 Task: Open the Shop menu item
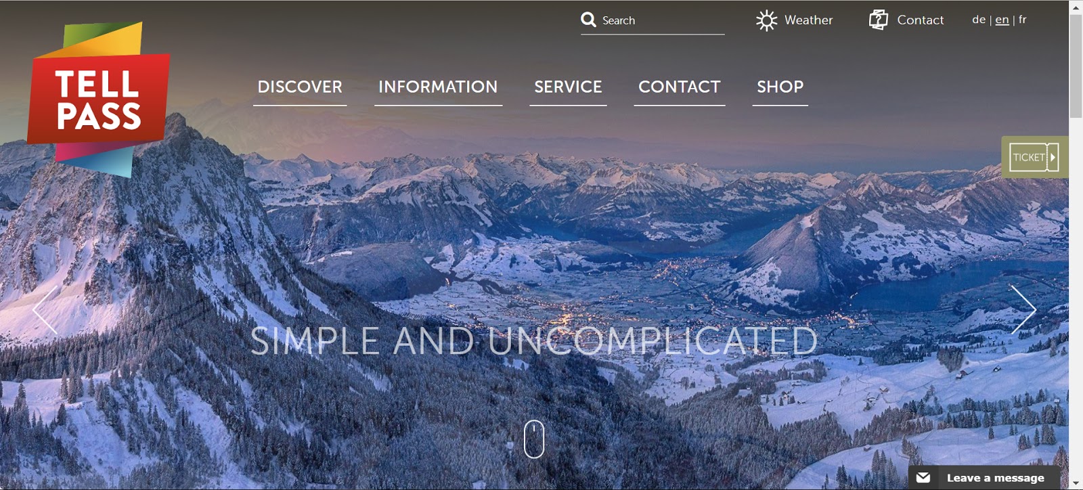point(780,87)
